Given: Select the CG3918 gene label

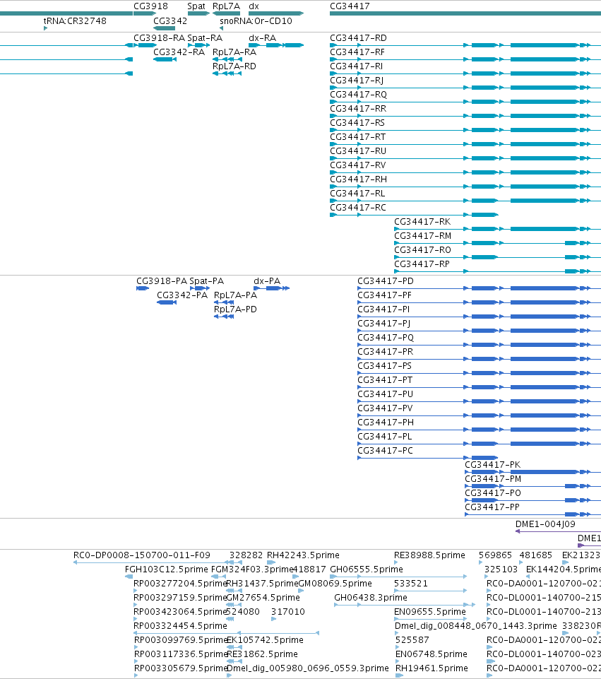Looking at the screenshot, I should coord(150,6).
